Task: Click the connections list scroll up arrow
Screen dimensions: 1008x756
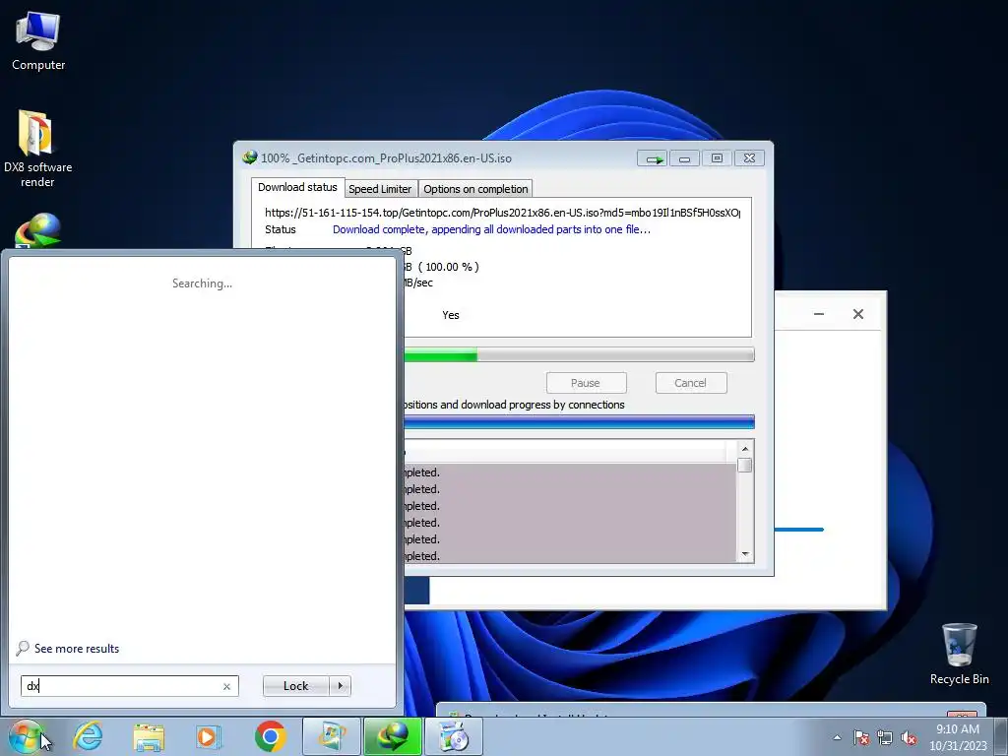Action: pos(745,449)
